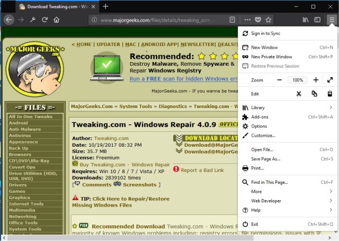This screenshot has width=339, height=241.
Task: Bookmark this page with the star
Action: (x=269, y=20)
